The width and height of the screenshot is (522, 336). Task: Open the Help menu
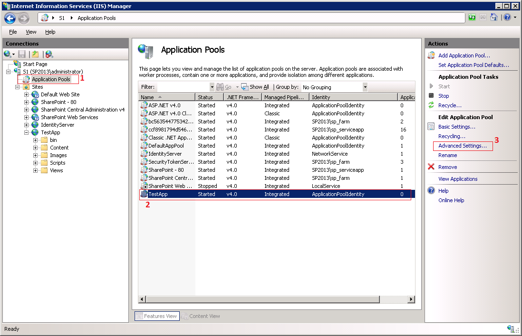[x=50, y=32]
